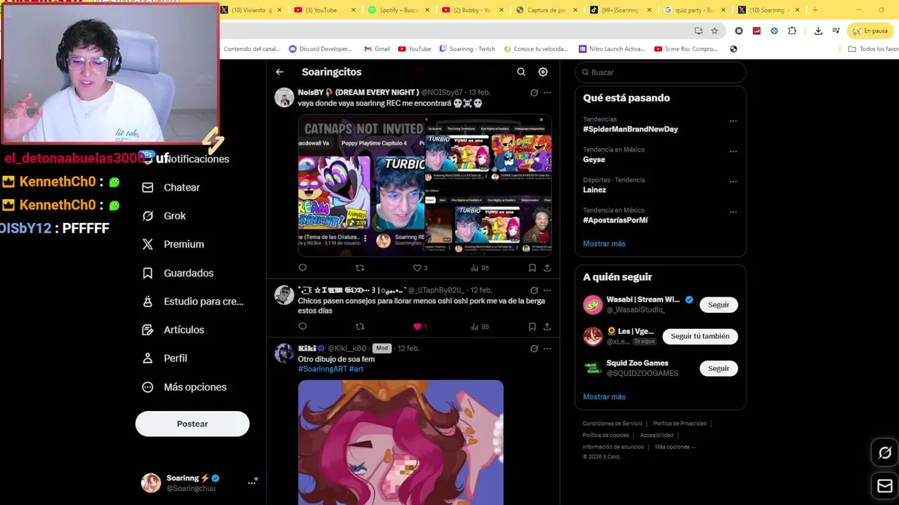Bookmark the NoisBY post

[532, 268]
